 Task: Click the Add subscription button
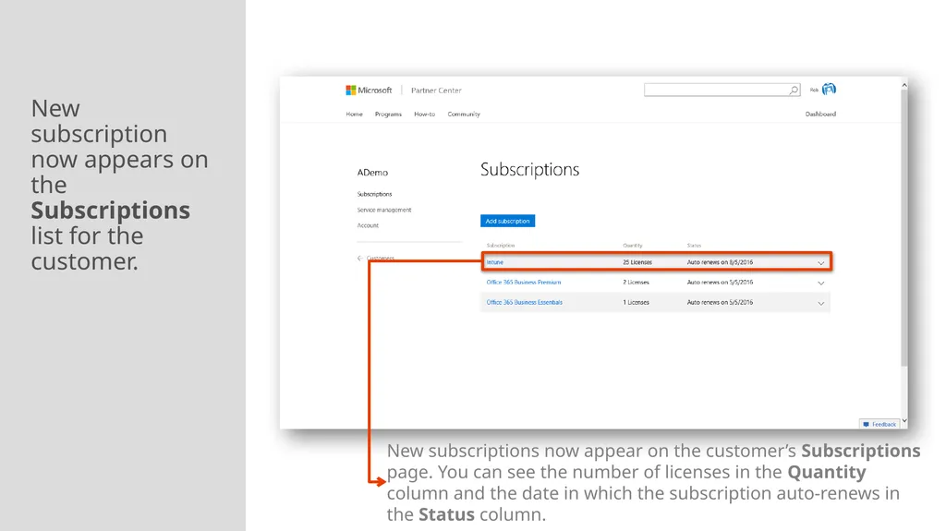(507, 221)
